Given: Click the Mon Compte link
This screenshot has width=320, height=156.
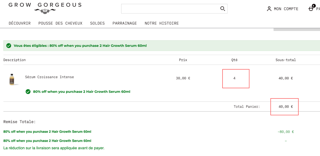Looking at the screenshot, I should point(286,9).
